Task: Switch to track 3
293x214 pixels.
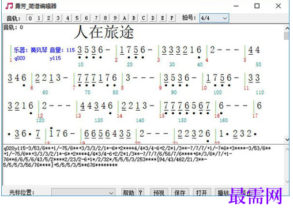Action: (x=58, y=18)
